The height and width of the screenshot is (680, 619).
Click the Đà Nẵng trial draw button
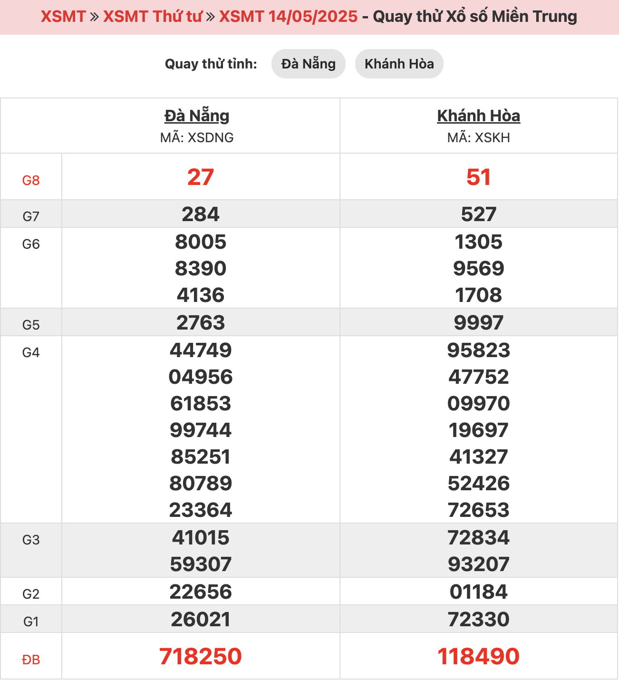pos(308,64)
